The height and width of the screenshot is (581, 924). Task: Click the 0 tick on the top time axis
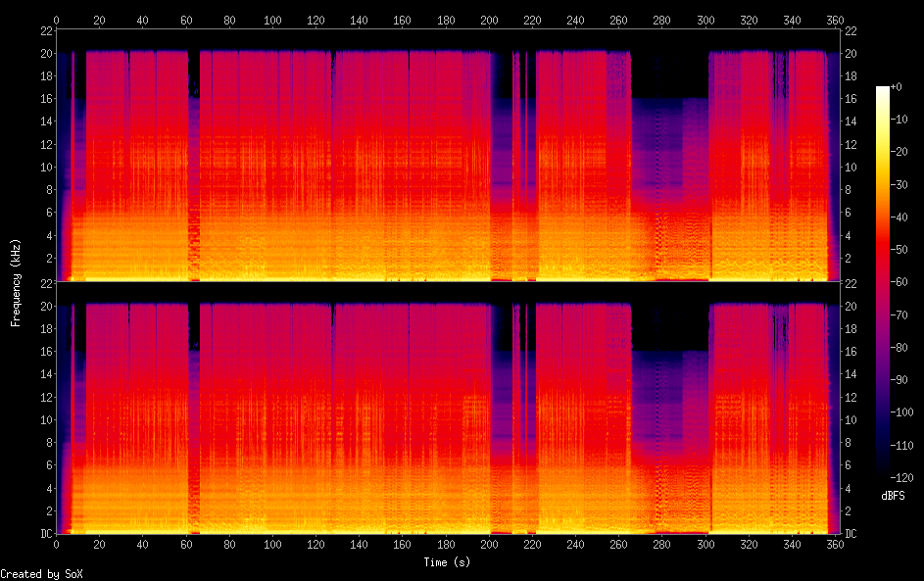click(x=57, y=19)
